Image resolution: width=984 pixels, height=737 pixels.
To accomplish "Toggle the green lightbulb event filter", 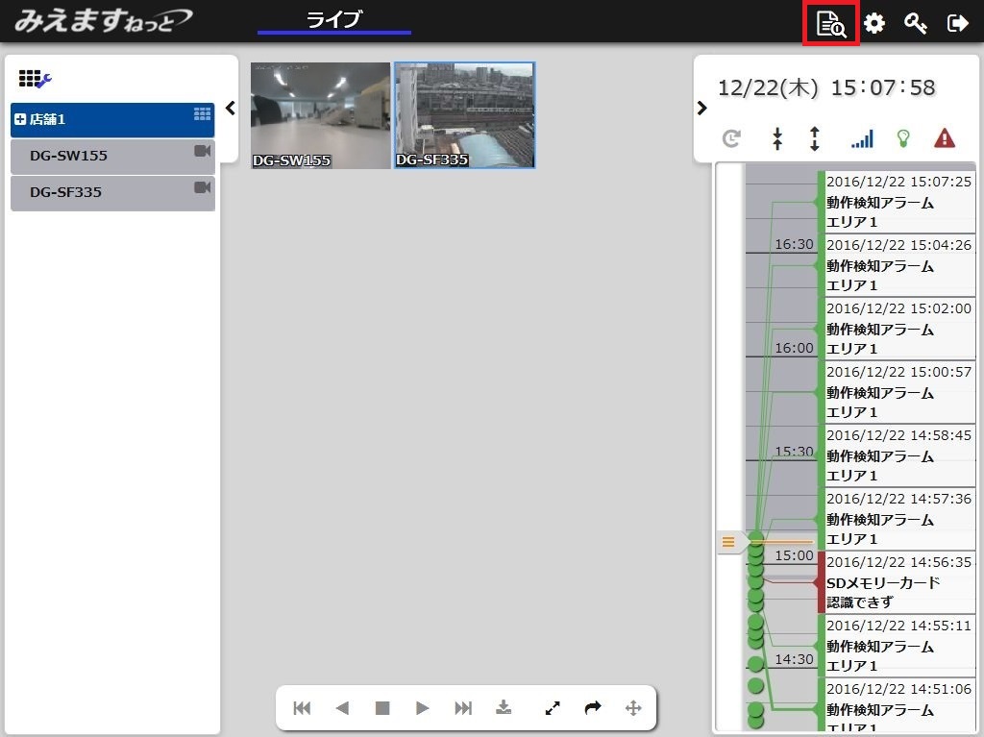I will [902, 139].
